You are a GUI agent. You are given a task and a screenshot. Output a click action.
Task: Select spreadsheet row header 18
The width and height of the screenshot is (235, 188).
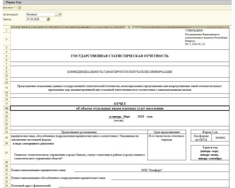tap(7, 108)
